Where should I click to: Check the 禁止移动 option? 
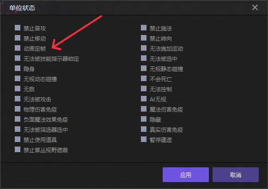(x=18, y=38)
